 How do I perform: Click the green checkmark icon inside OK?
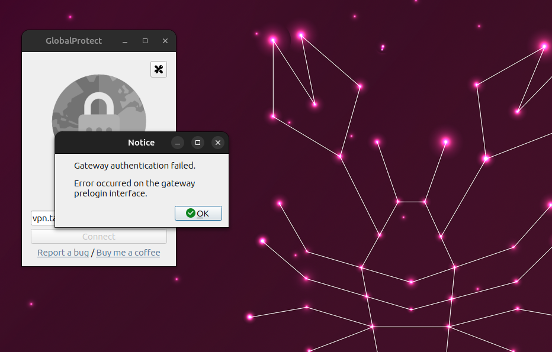191,213
